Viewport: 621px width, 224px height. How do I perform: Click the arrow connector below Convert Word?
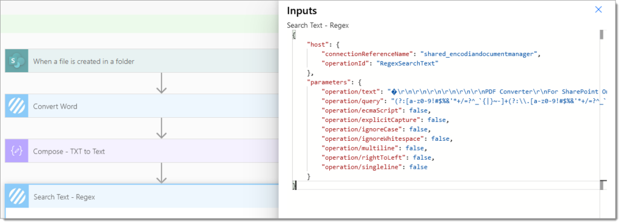[x=161, y=128]
